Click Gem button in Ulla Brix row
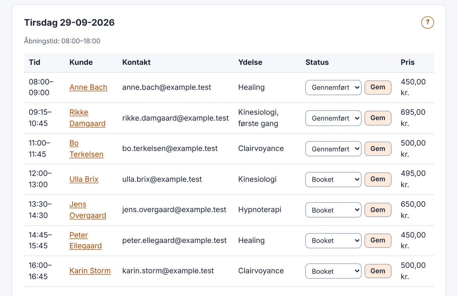 (378, 179)
